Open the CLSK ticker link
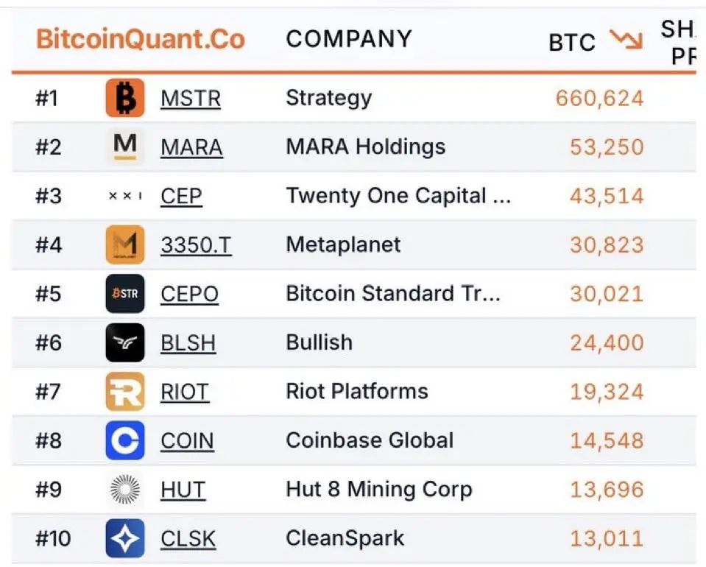The width and height of the screenshot is (706, 567). (x=188, y=539)
